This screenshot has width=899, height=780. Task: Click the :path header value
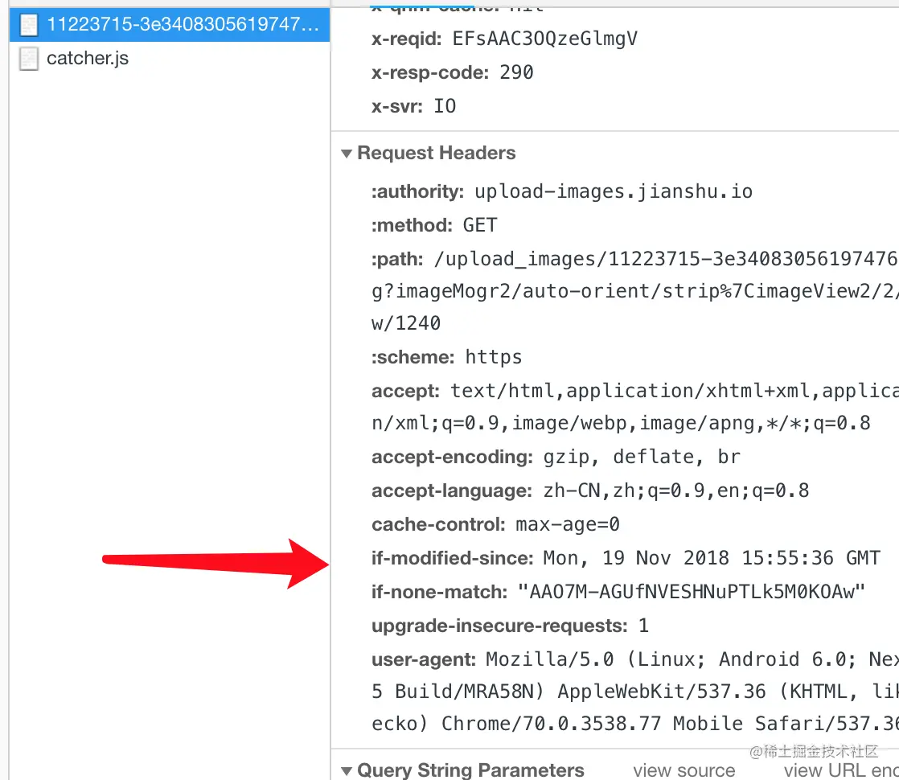[635, 291]
